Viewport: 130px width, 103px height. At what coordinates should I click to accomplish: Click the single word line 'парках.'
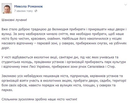(7, 90)
